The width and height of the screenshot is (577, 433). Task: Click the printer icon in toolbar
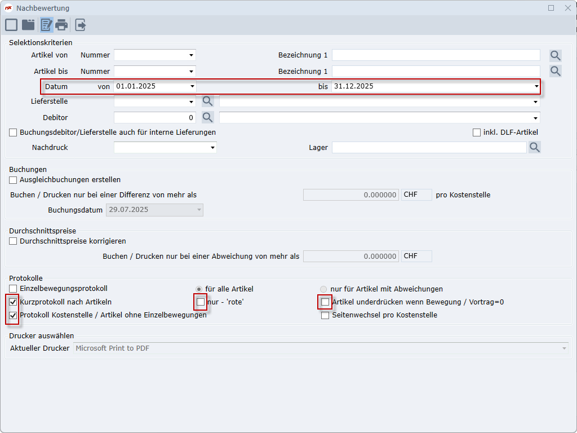61,25
